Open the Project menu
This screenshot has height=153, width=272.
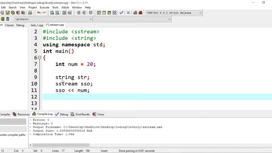pos(32,8)
